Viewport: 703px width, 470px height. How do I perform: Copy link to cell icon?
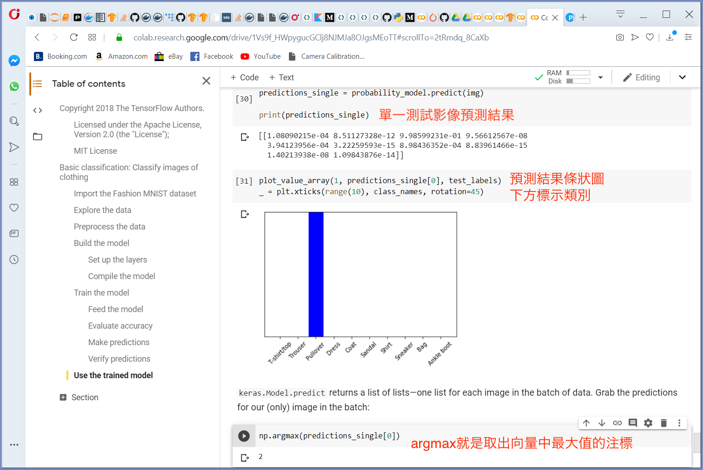(617, 423)
